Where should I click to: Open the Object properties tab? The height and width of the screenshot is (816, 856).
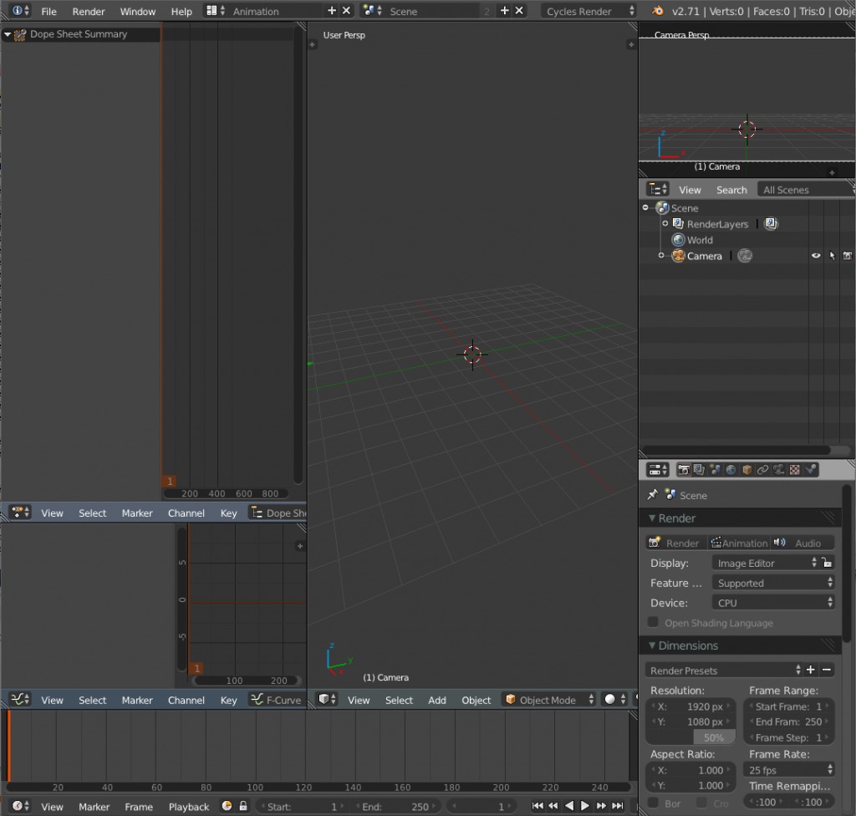(746, 470)
